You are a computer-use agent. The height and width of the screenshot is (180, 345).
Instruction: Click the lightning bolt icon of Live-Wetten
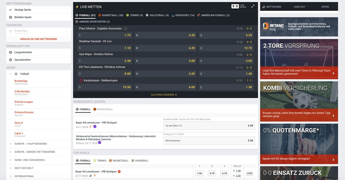coord(77,7)
